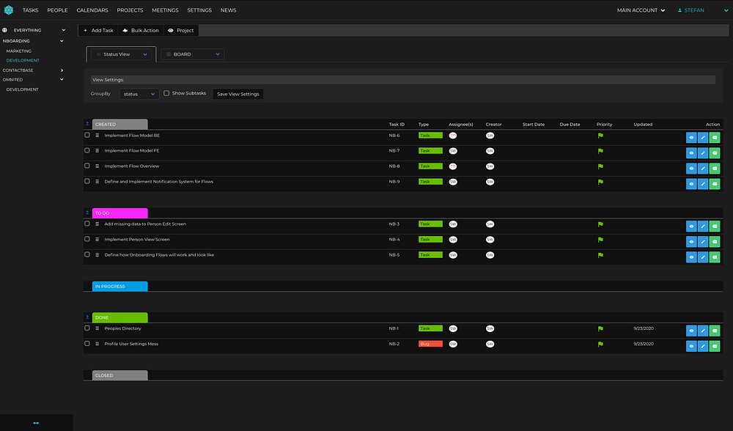The width and height of the screenshot is (733, 431).
Task: Click the view eye icon for task NB-6
Action: [691, 138]
